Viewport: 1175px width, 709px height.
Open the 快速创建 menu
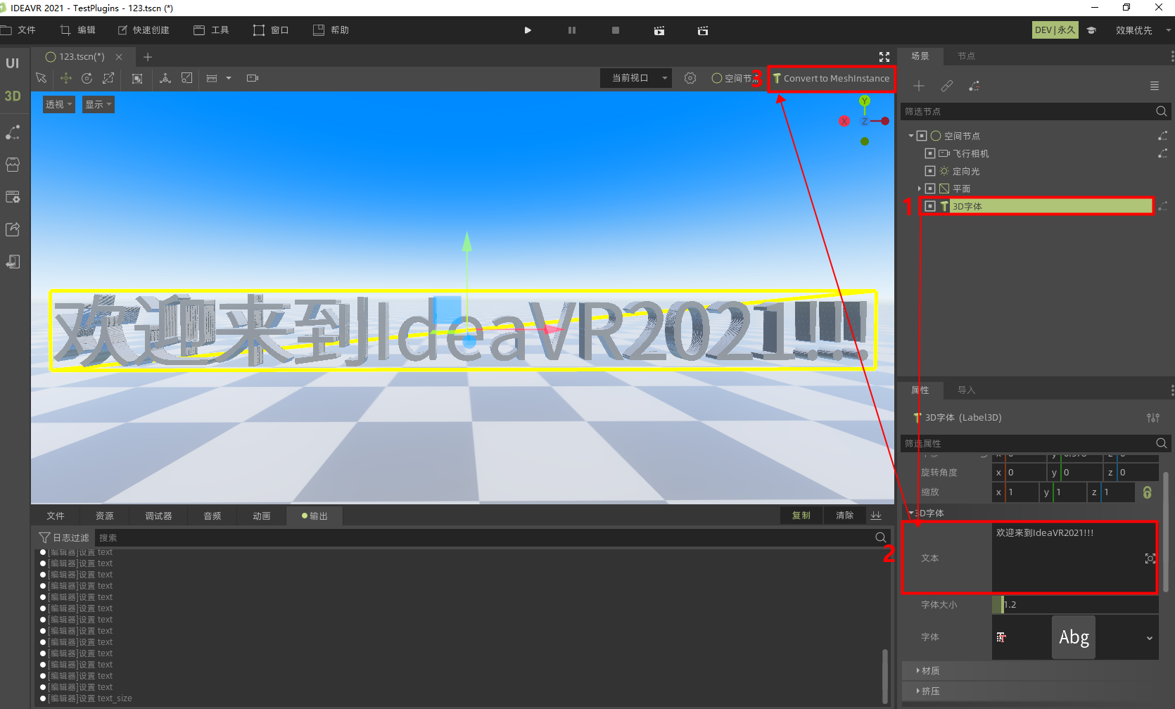click(144, 30)
